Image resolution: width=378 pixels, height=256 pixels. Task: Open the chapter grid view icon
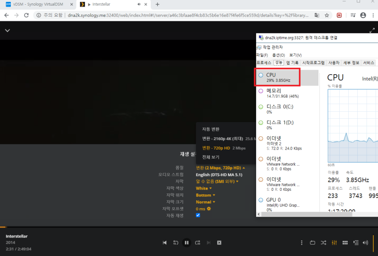(345, 242)
